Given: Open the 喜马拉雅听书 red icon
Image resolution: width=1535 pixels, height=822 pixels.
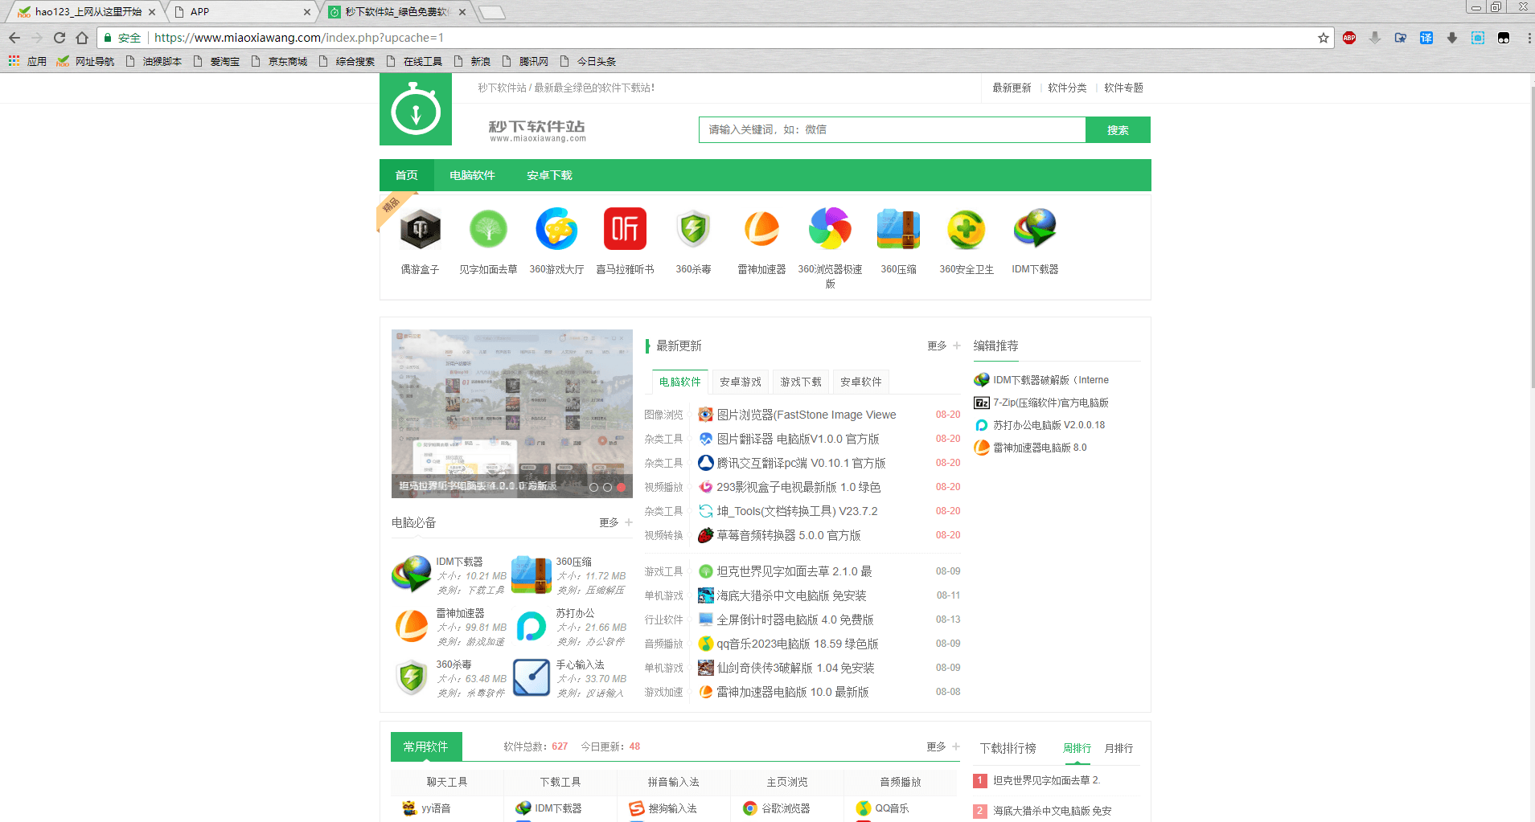Looking at the screenshot, I should click(x=625, y=230).
